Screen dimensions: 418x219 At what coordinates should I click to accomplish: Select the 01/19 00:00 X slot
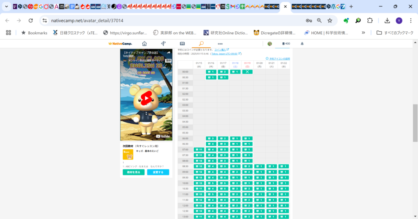coord(247,72)
